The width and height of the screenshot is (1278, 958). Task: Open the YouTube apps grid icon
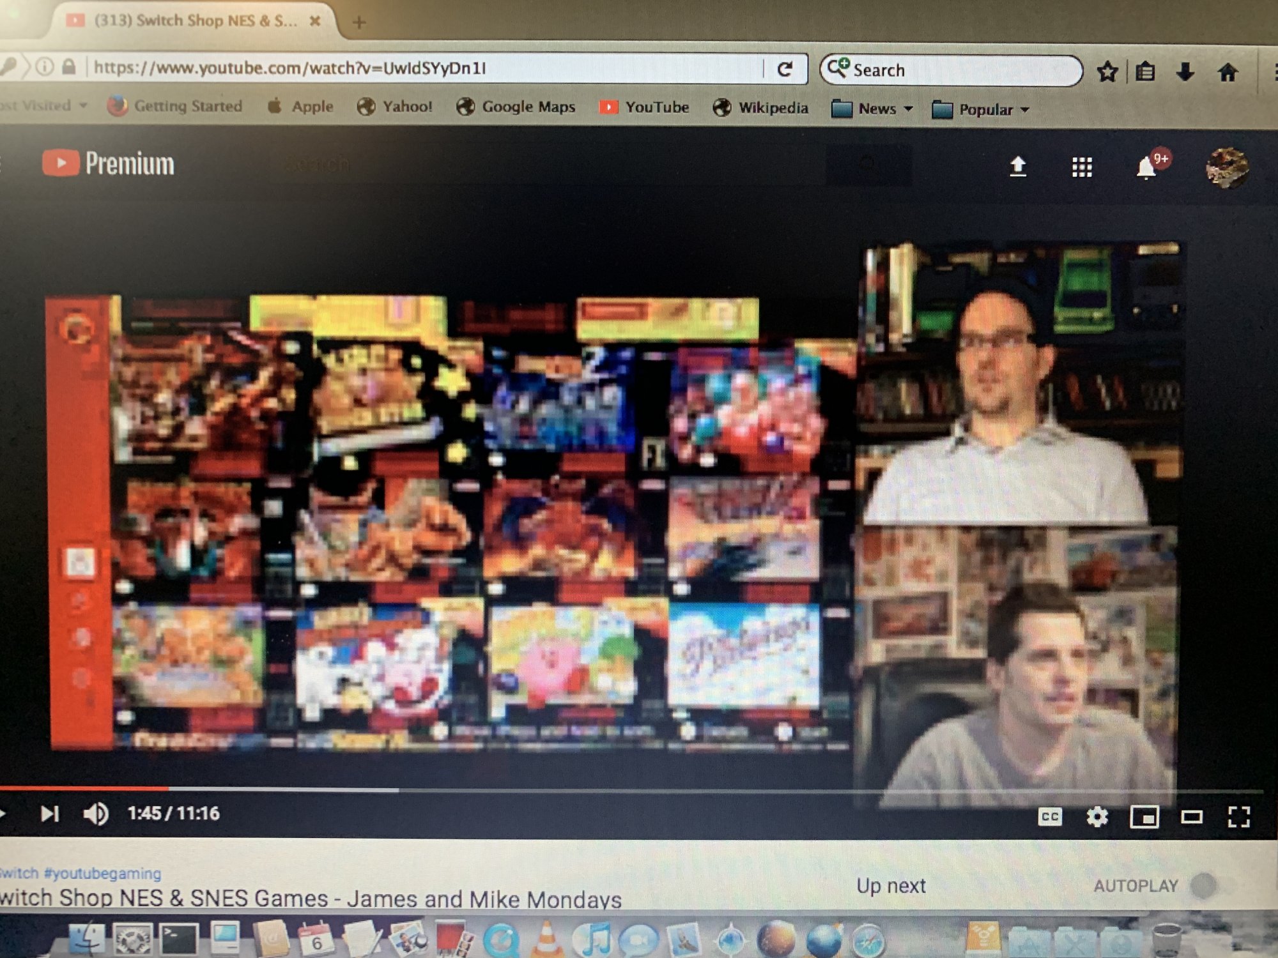[x=1081, y=167]
